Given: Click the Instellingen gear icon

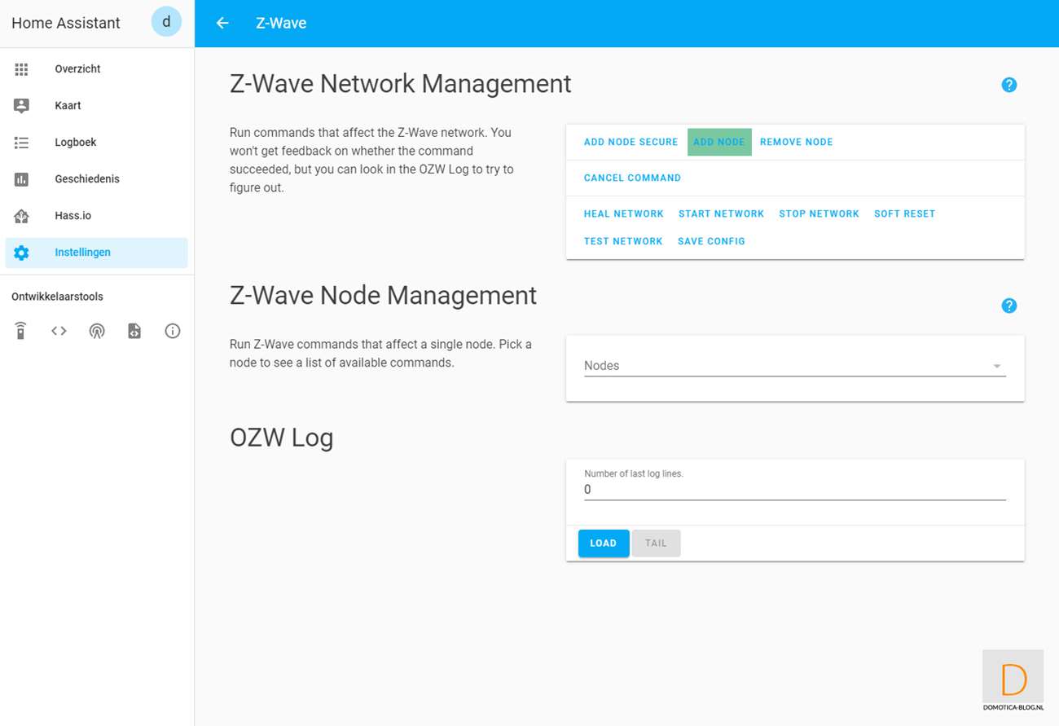Looking at the screenshot, I should 22,253.
